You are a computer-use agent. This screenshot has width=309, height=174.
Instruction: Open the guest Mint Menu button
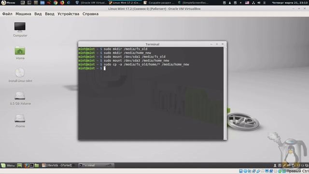[8, 165]
